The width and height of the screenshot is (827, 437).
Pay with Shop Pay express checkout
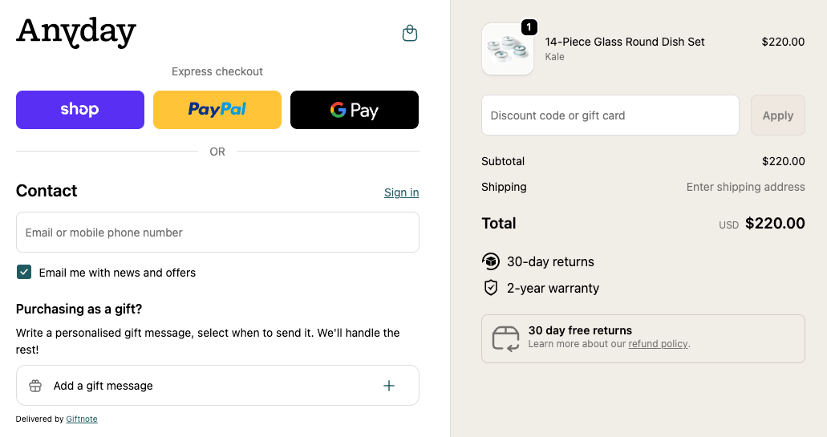[x=80, y=110]
